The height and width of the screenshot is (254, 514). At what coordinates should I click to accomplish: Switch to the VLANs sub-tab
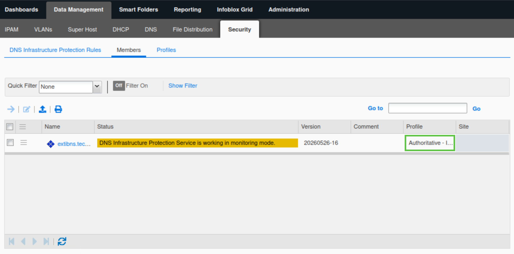(43, 29)
